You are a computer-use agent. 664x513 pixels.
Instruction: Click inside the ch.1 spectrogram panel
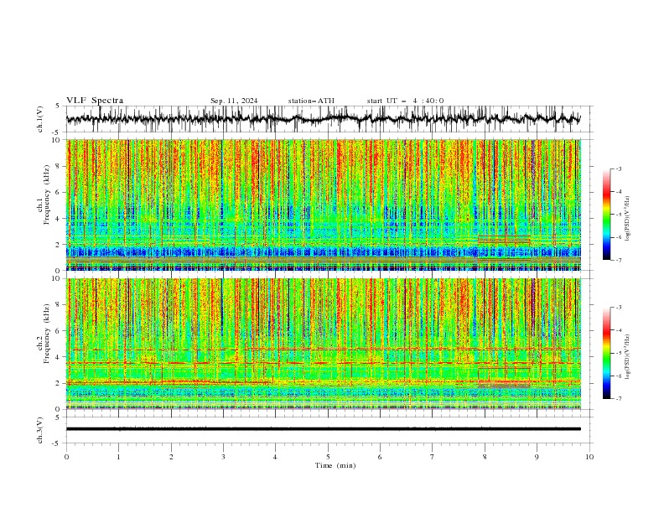click(323, 205)
